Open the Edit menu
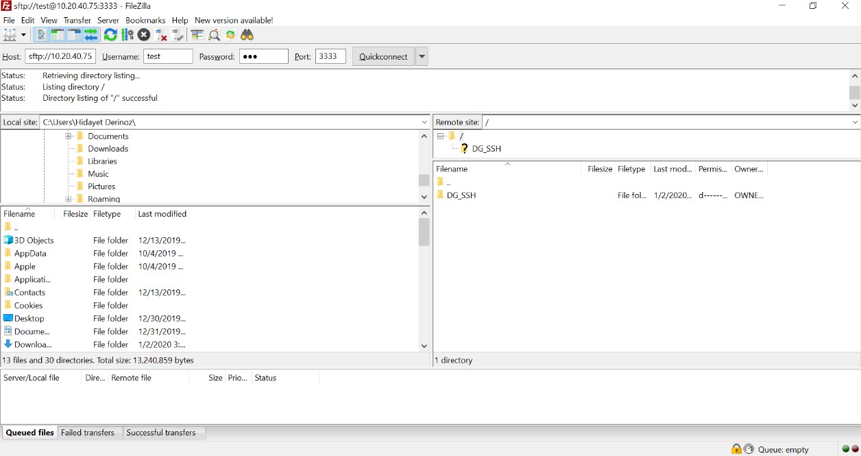Screen dimensions: 861x456 coord(27,21)
